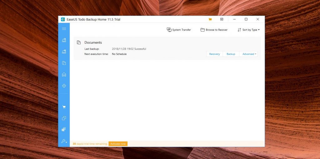Launch System Transfer
The width and height of the screenshot is (320, 159).
point(179,30)
